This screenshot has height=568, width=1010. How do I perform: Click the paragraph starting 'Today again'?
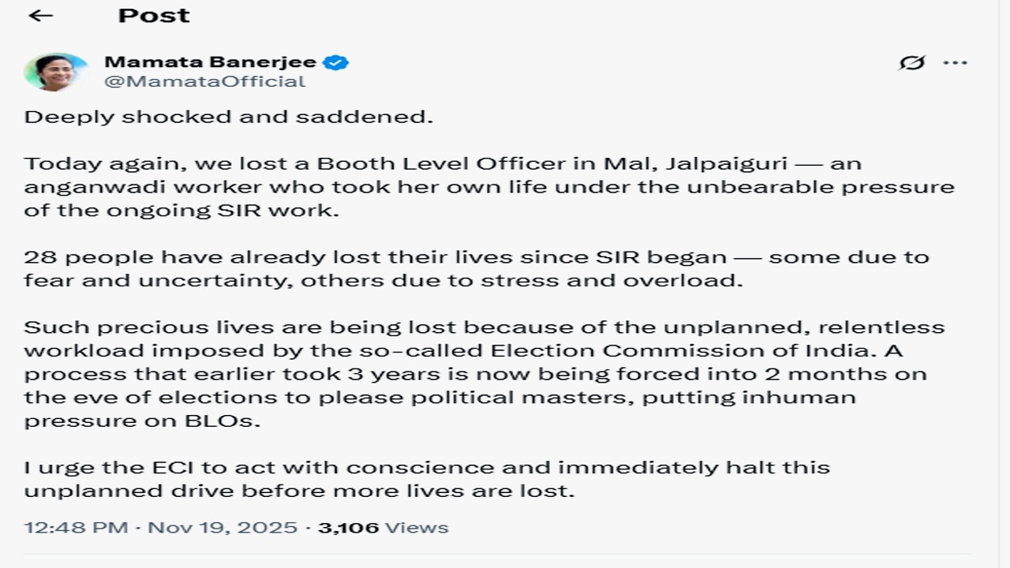489,187
